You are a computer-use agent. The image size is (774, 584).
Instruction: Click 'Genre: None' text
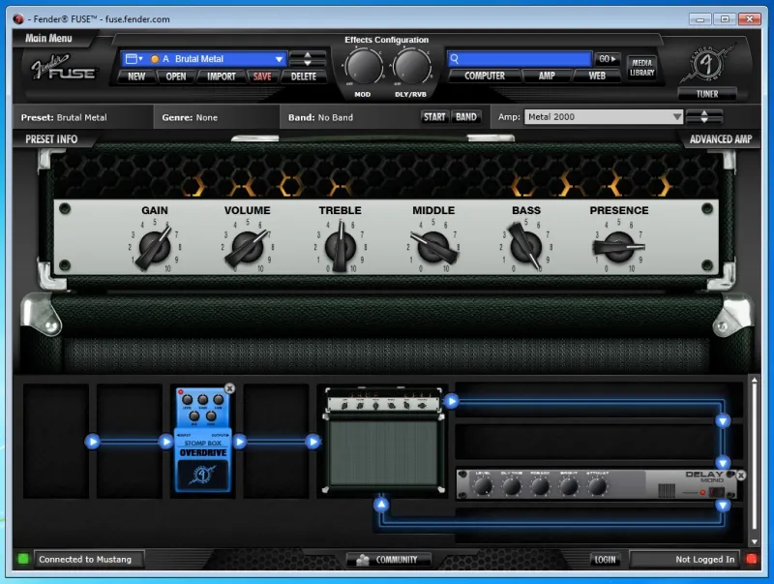(x=190, y=117)
